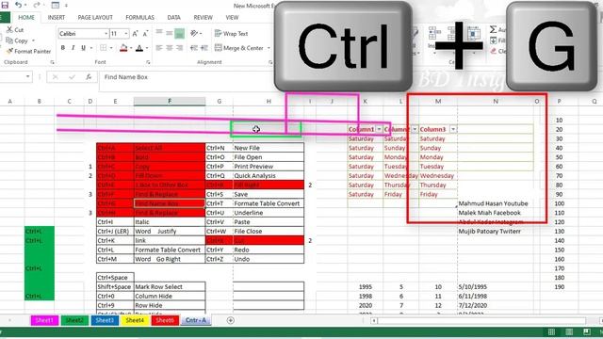Click the Cut scissors command

pyautogui.click(x=15, y=29)
